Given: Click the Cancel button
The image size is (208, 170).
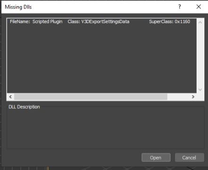Looking at the screenshot, I should (190, 157).
